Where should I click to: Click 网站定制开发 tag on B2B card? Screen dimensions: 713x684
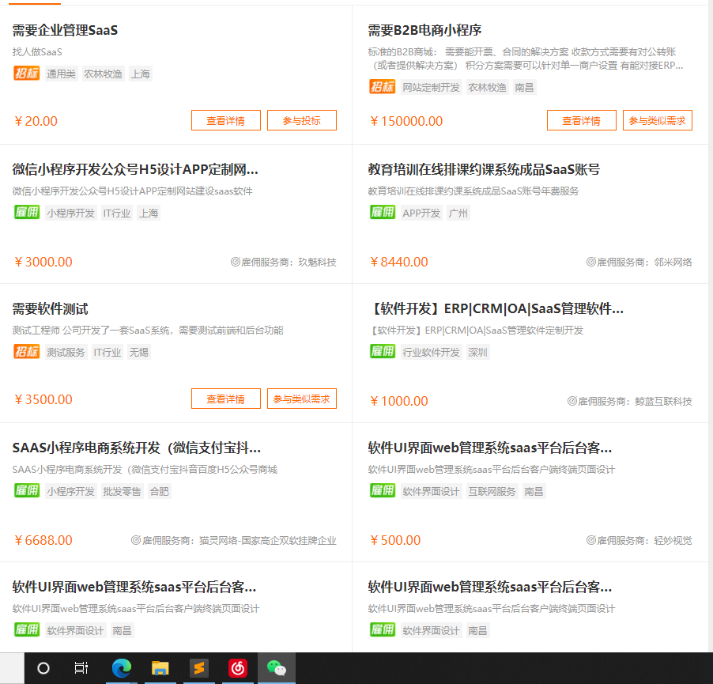pos(431,87)
